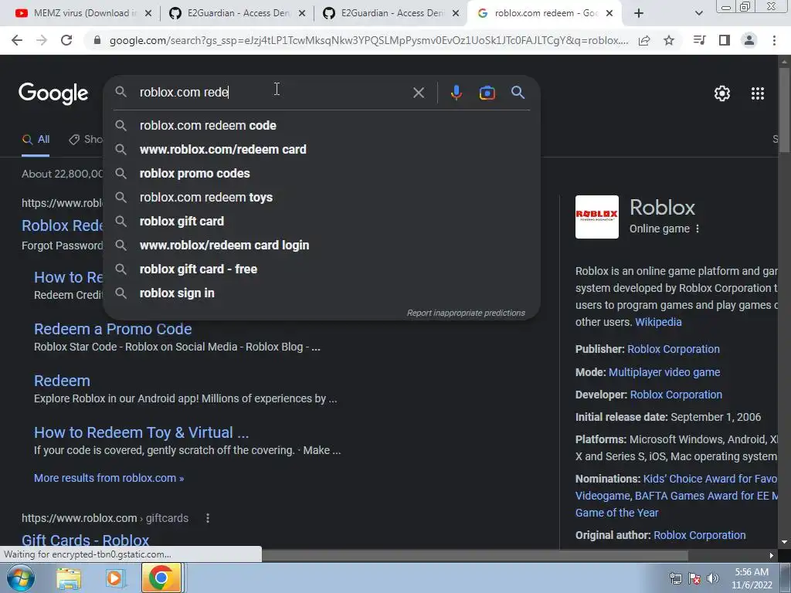Choose suggestion roblox sign in
Image resolution: width=791 pixels, height=593 pixels.
(321, 293)
